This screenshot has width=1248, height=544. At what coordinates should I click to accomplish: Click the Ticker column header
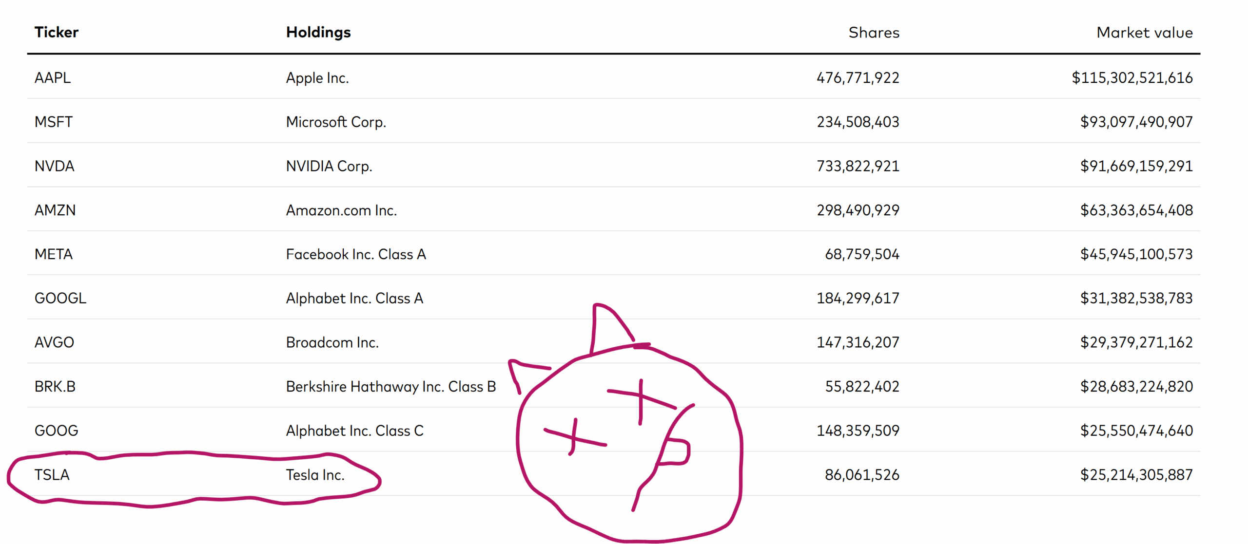tap(56, 32)
